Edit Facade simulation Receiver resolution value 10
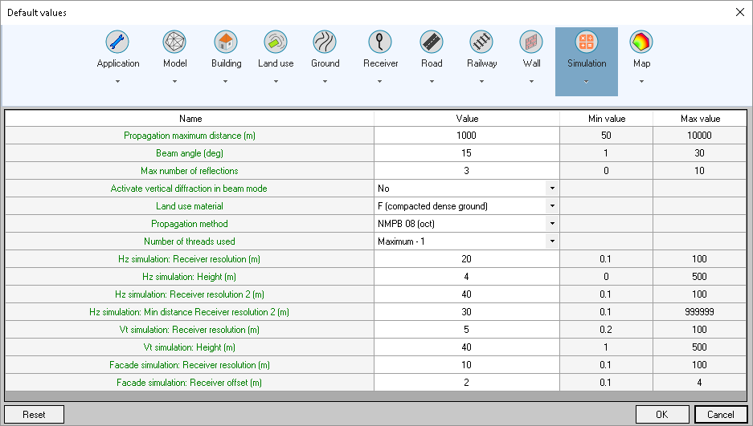753x426 pixels. click(x=466, y=365)
